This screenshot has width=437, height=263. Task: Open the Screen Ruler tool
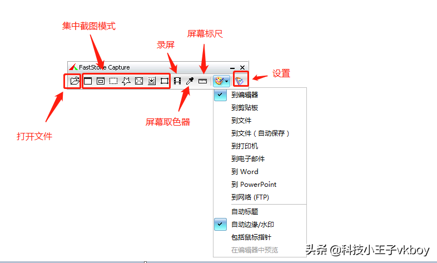click(202, 81)
